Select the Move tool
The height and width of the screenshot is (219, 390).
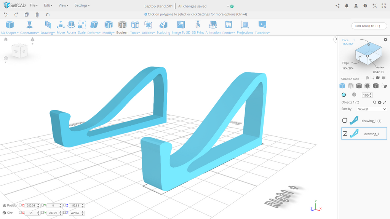(x=61, y=27)
